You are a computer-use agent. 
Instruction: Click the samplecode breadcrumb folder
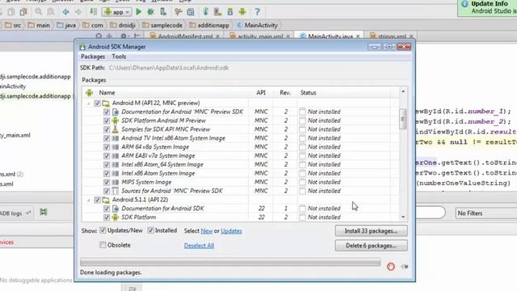tap(163, 25)
